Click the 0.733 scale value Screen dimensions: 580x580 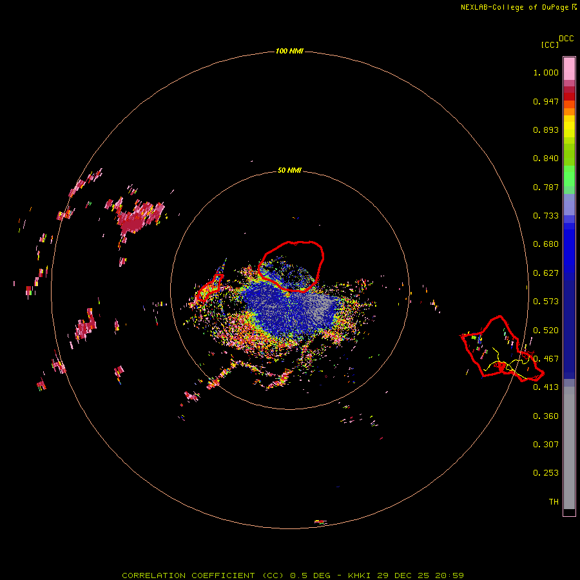(546, 216)
